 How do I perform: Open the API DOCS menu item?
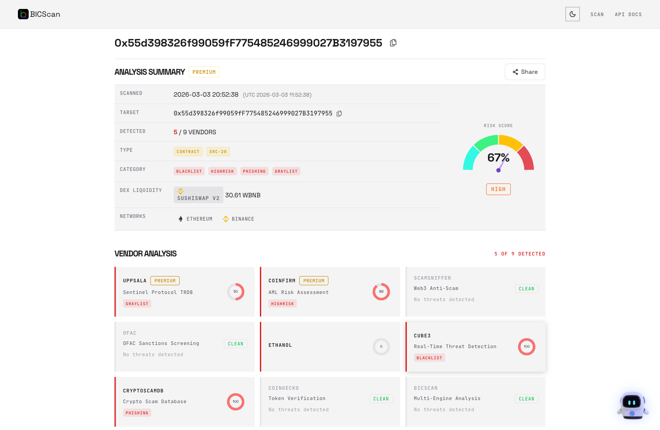628,14
